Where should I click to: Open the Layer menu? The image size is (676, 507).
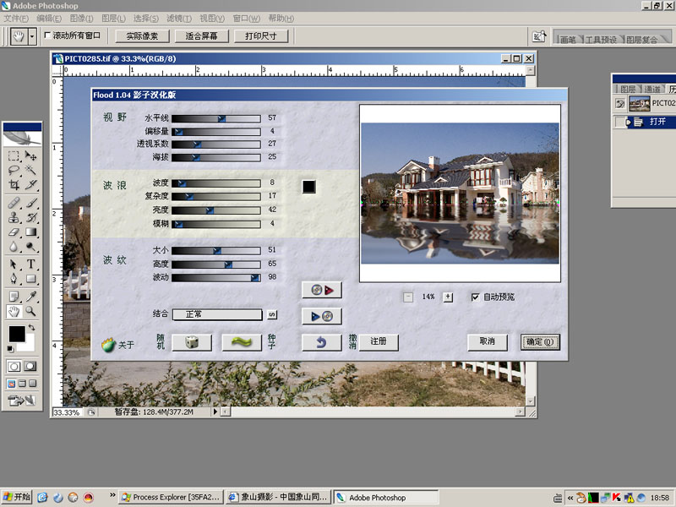click(113, 18)
